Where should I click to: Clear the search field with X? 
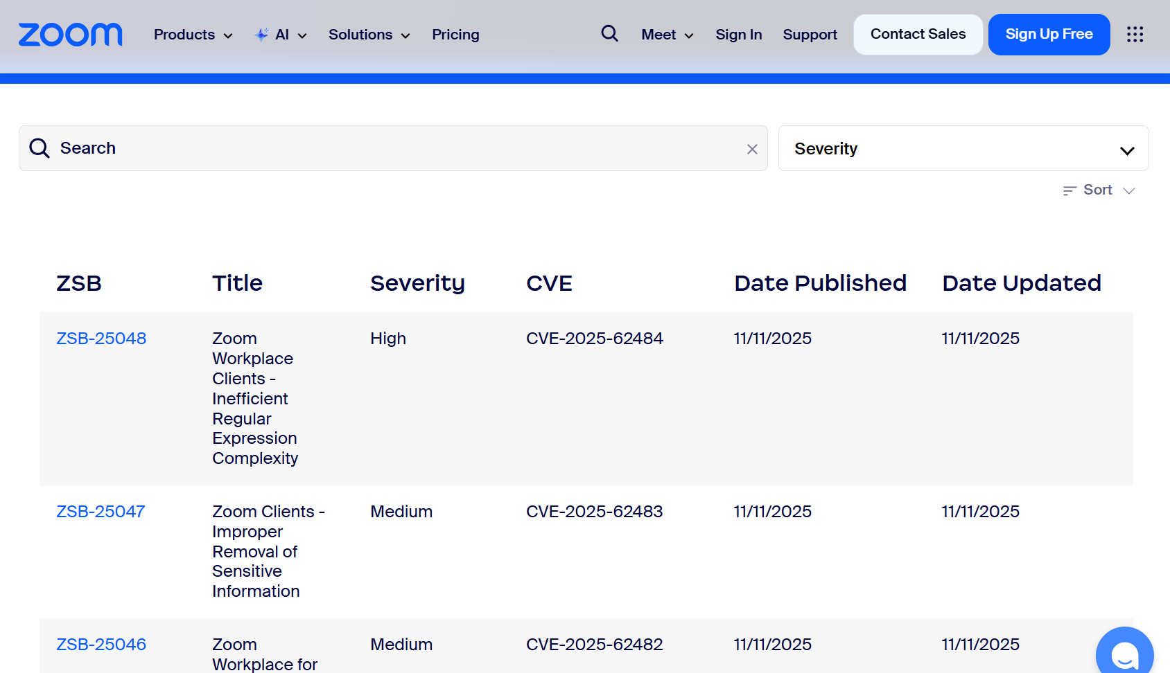752,149
